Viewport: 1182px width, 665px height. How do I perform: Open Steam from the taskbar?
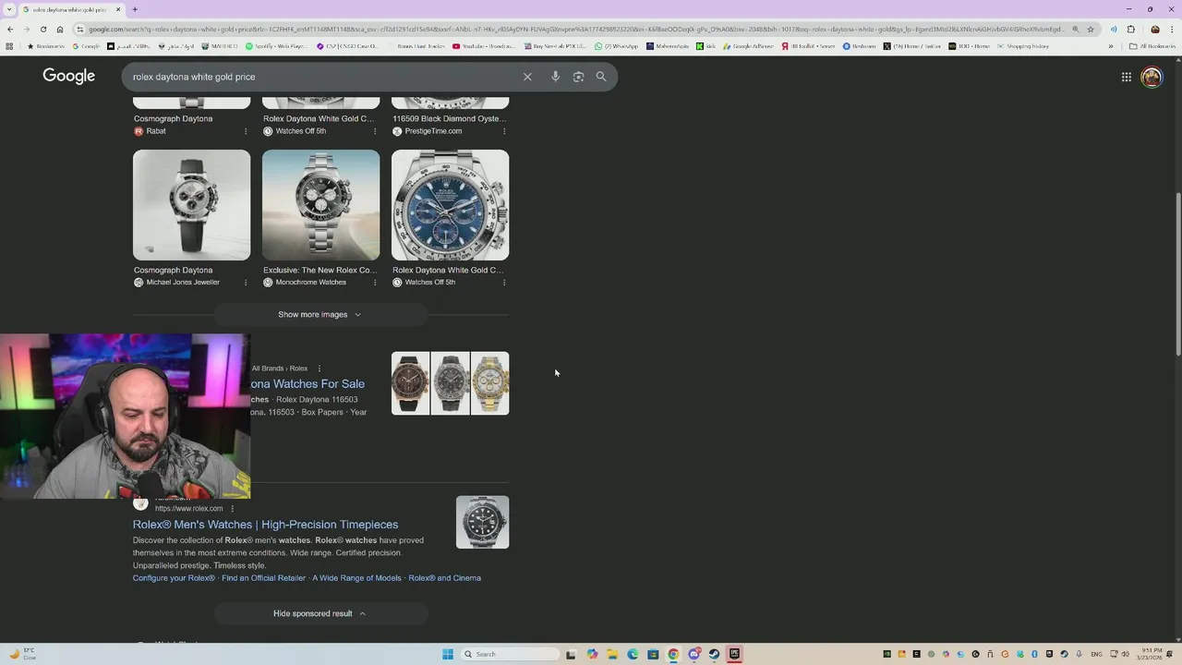tap(714, 654)
